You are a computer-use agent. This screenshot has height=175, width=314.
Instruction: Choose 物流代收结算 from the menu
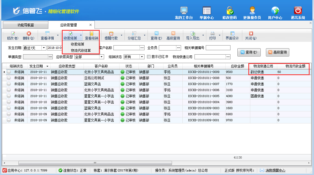tap(81, 50)
